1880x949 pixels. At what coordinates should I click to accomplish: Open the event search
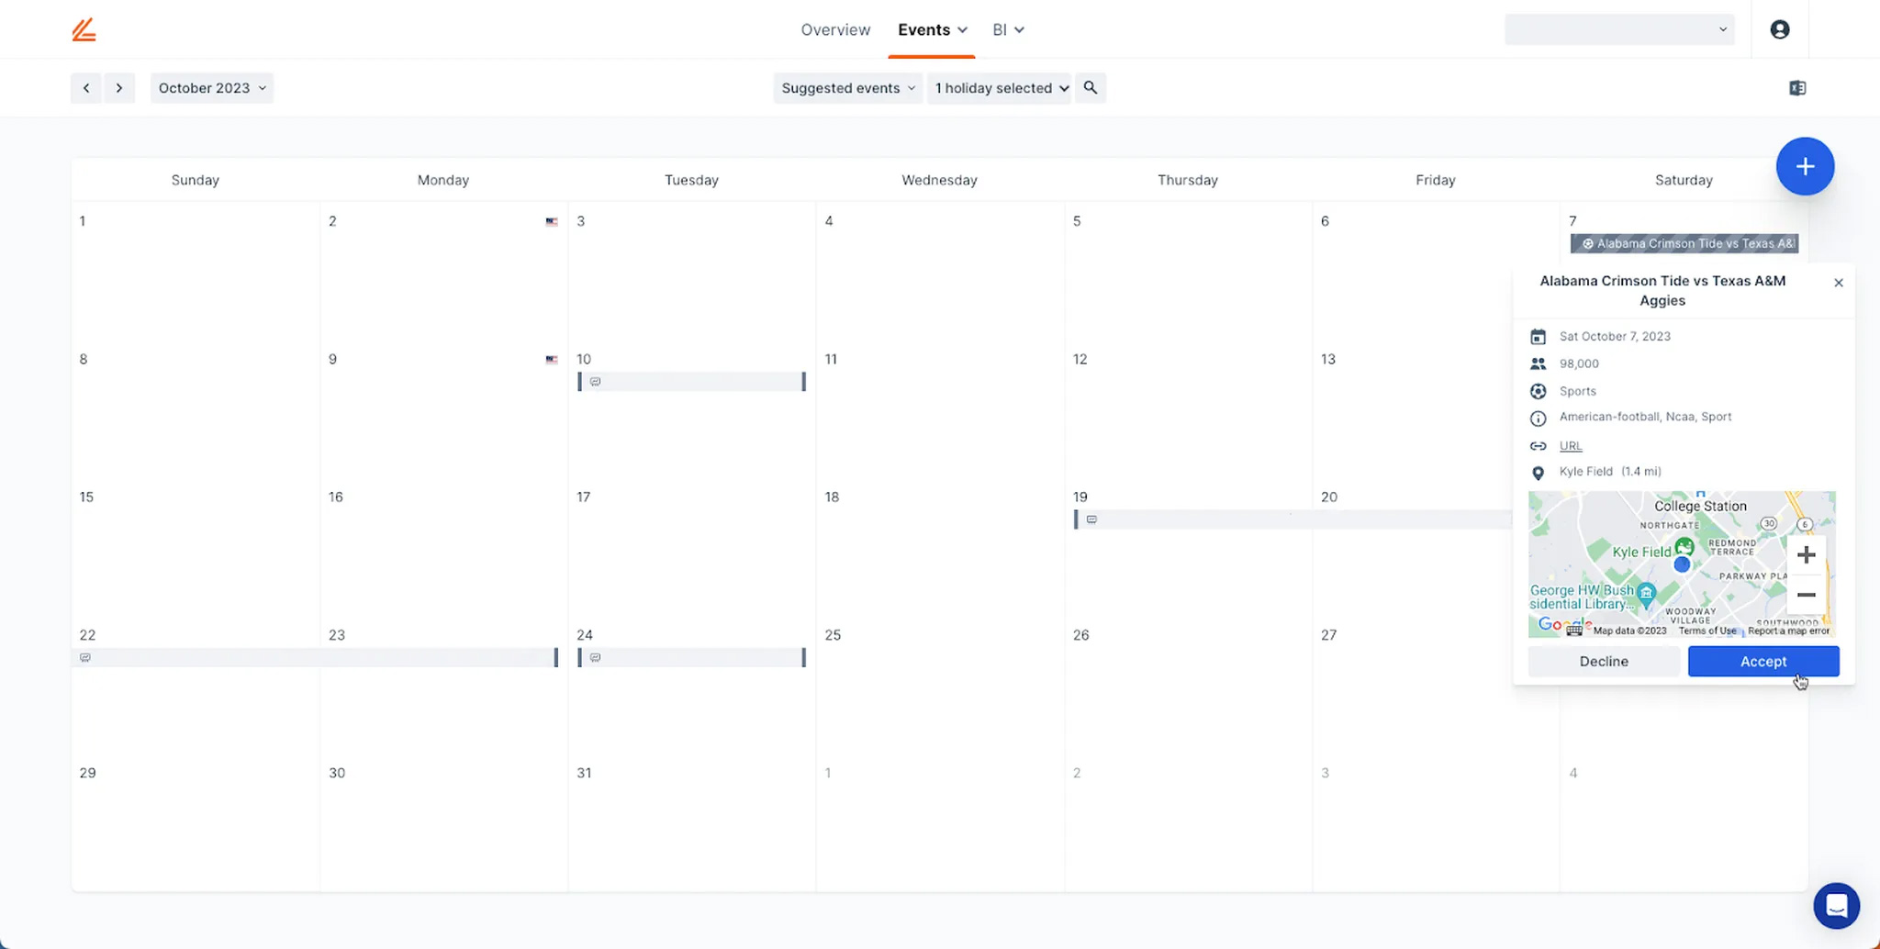click(1090, 87)
